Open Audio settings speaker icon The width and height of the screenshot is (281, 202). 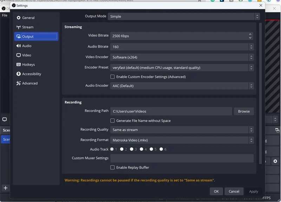[19, 46]
